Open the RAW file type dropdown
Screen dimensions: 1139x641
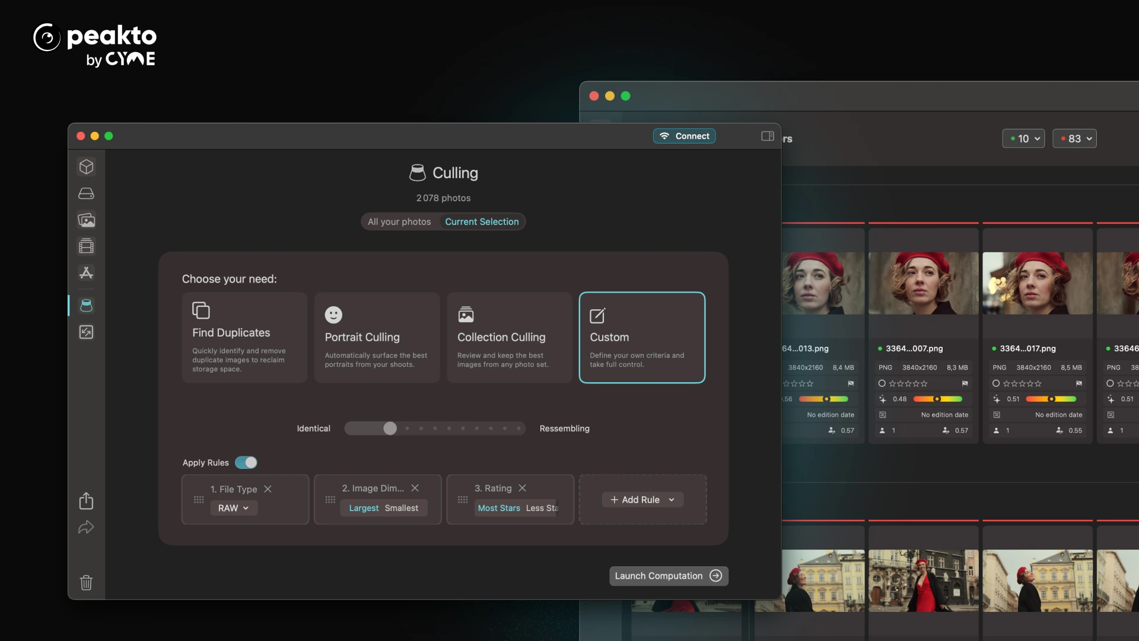click(x=233, y=508)
